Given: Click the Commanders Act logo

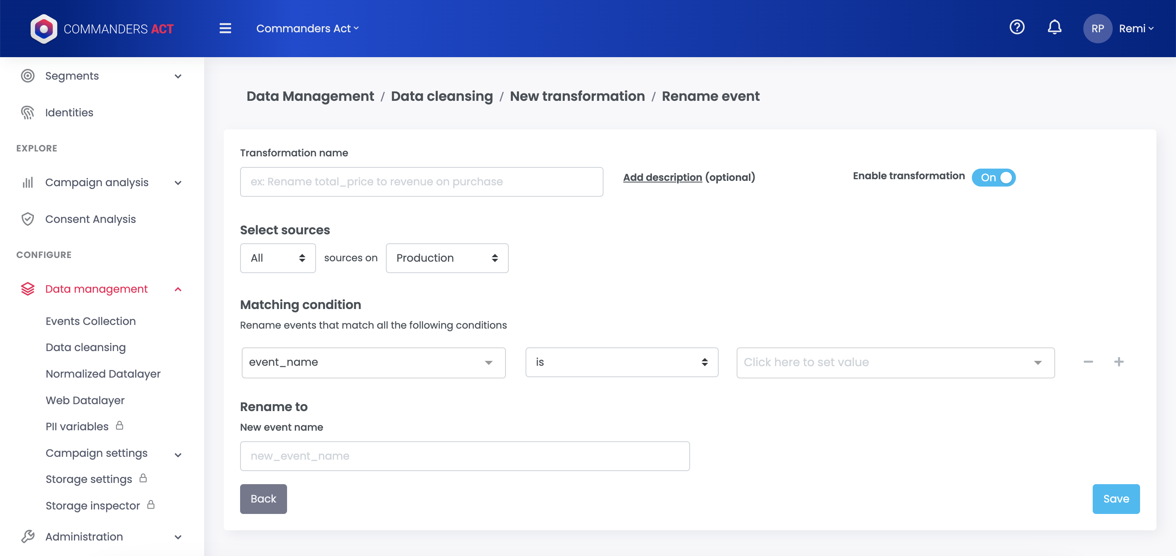Looking at the screenshot, I should [44, 29].
